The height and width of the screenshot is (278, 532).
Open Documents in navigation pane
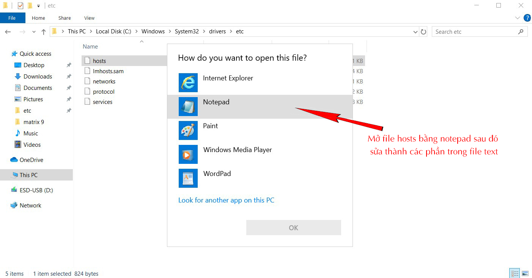tap(38, 88)
